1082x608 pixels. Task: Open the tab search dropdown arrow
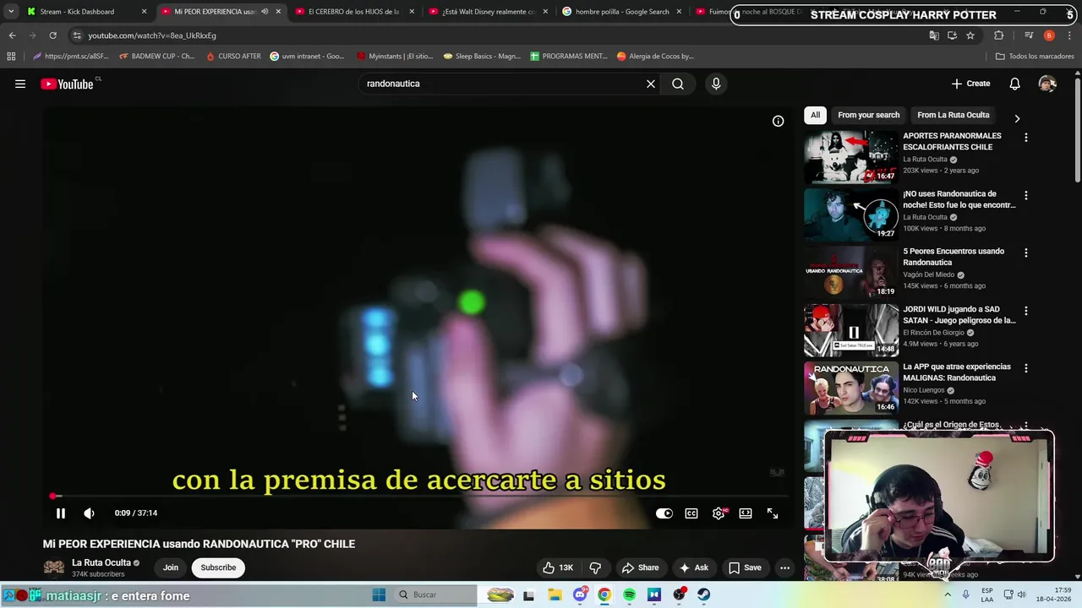point(11,12)
